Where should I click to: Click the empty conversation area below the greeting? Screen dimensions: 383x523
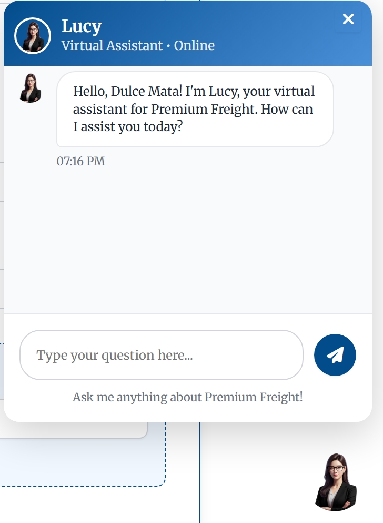[188, 237]
